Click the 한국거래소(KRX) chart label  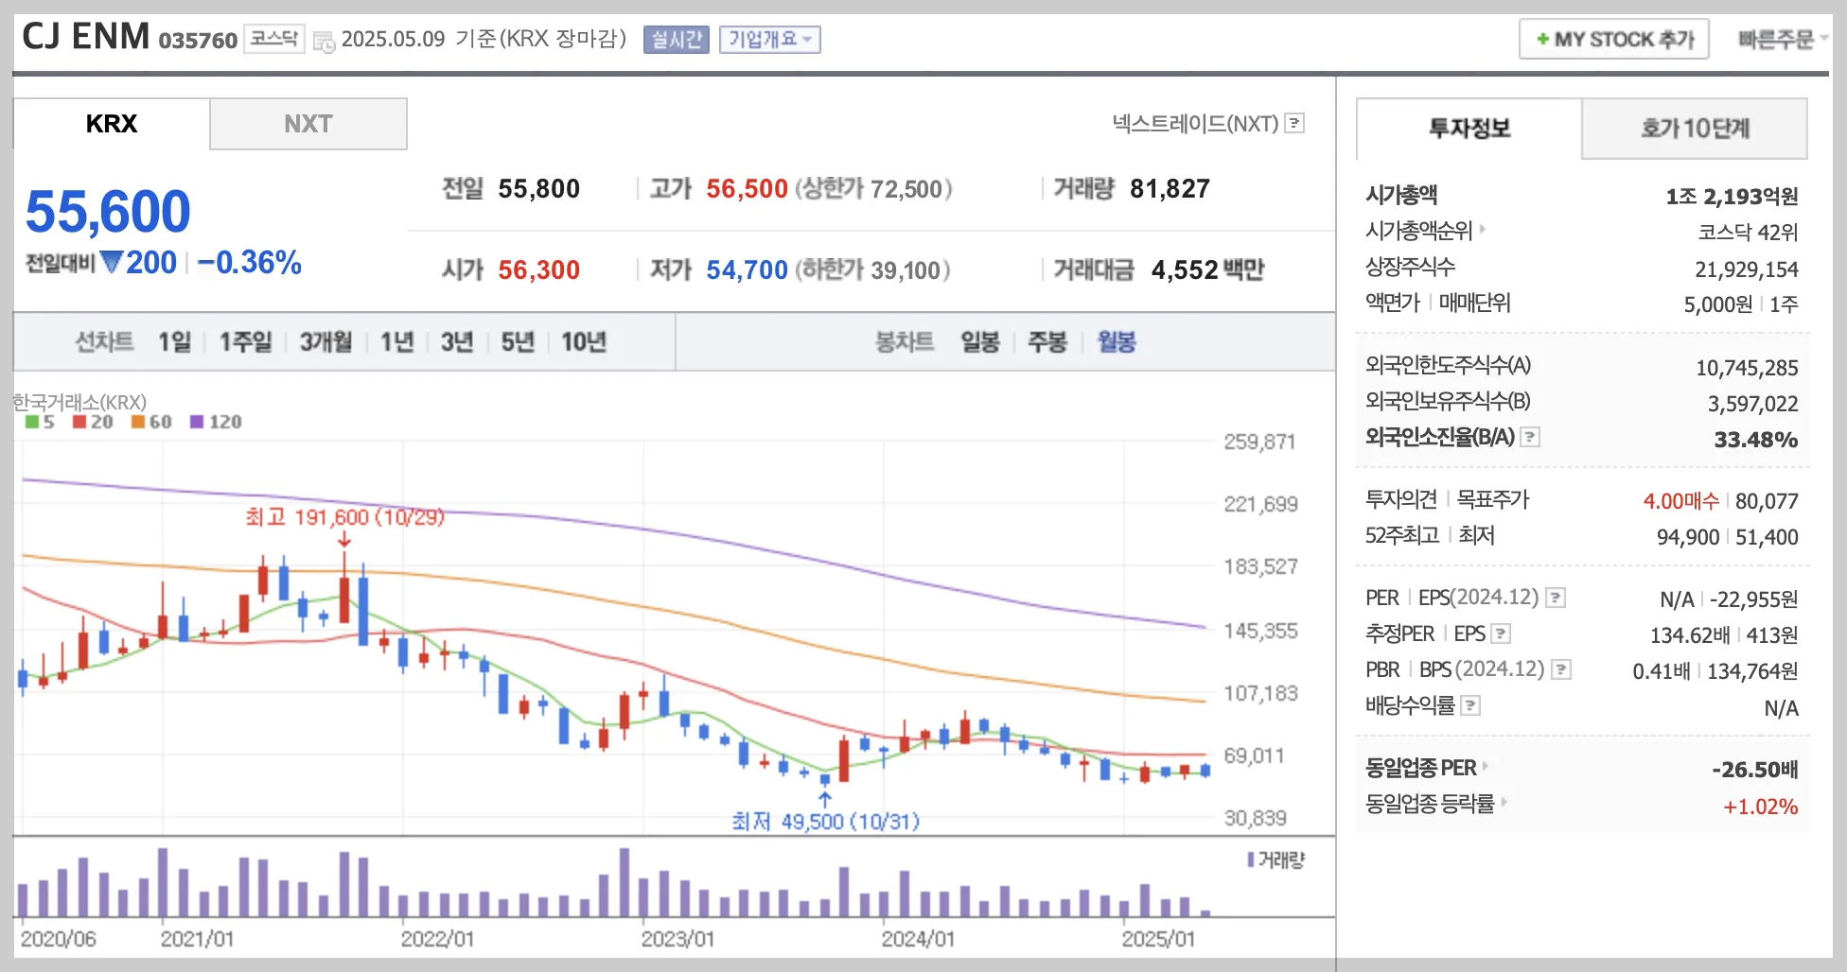point(79,402)
